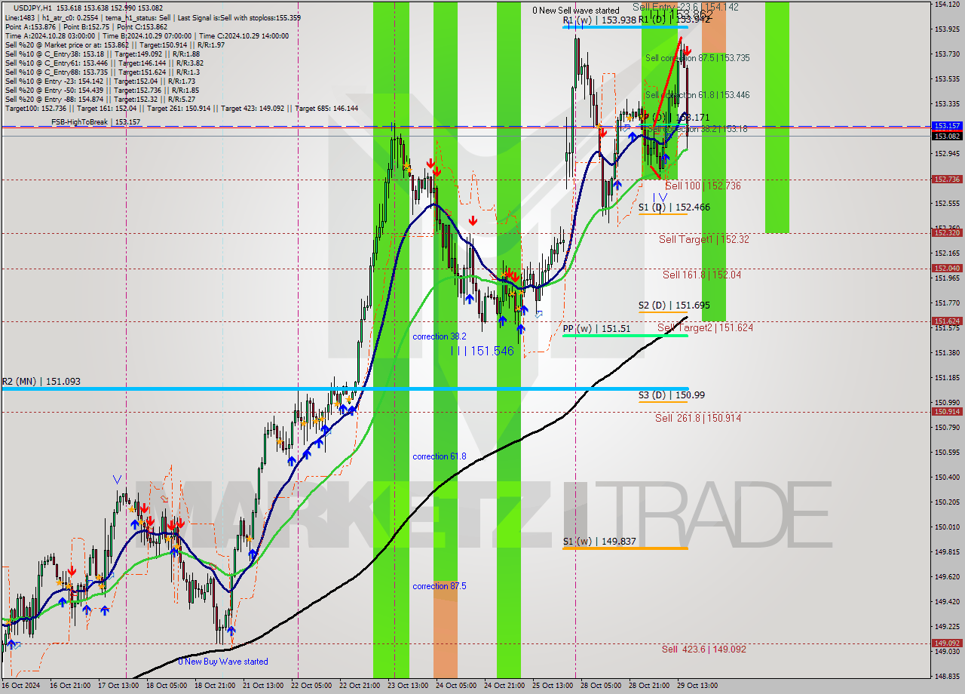965x694 pixels.
Task: Select the red 152.736 price tag
Action: (947, 180)
